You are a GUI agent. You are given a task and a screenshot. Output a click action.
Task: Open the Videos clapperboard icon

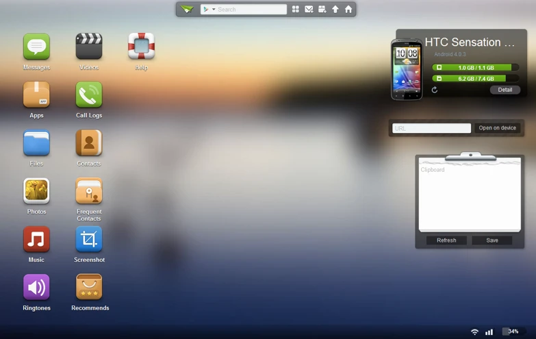(x=89, y=47)
